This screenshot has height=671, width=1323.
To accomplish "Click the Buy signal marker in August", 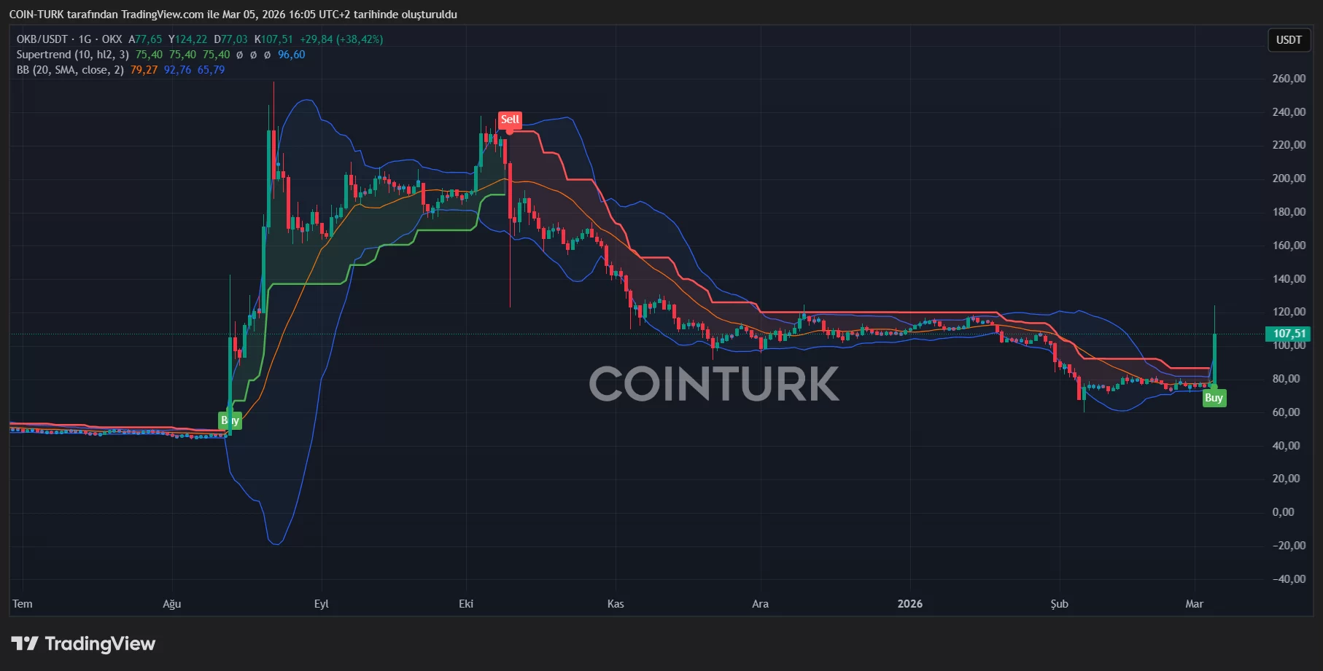I will (x=230, y=420).
